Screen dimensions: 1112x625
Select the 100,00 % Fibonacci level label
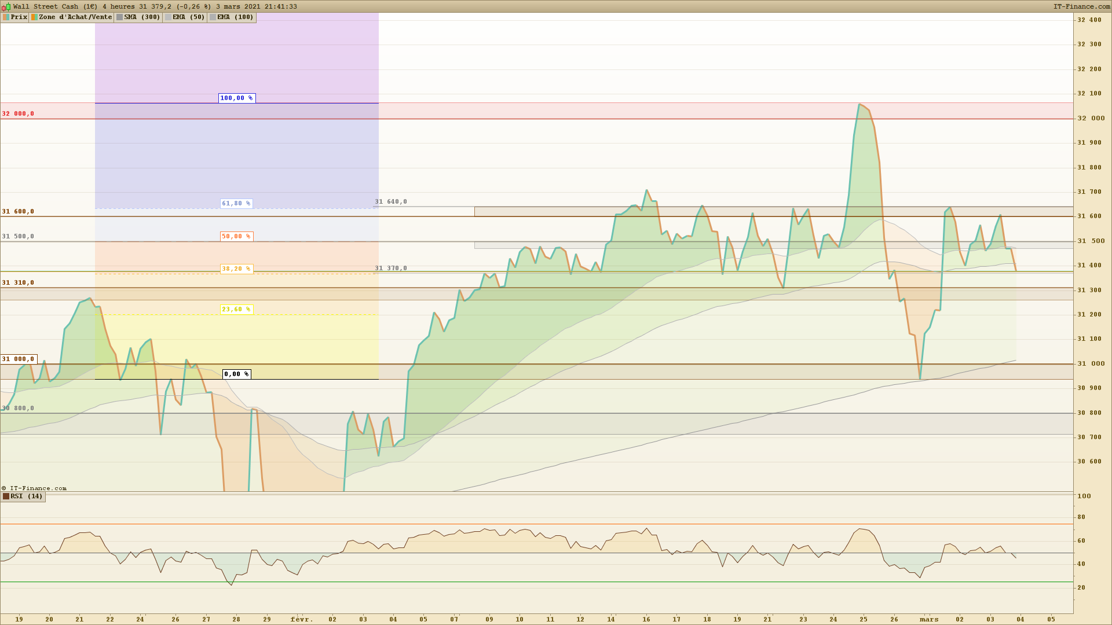(x=236, y=98)
